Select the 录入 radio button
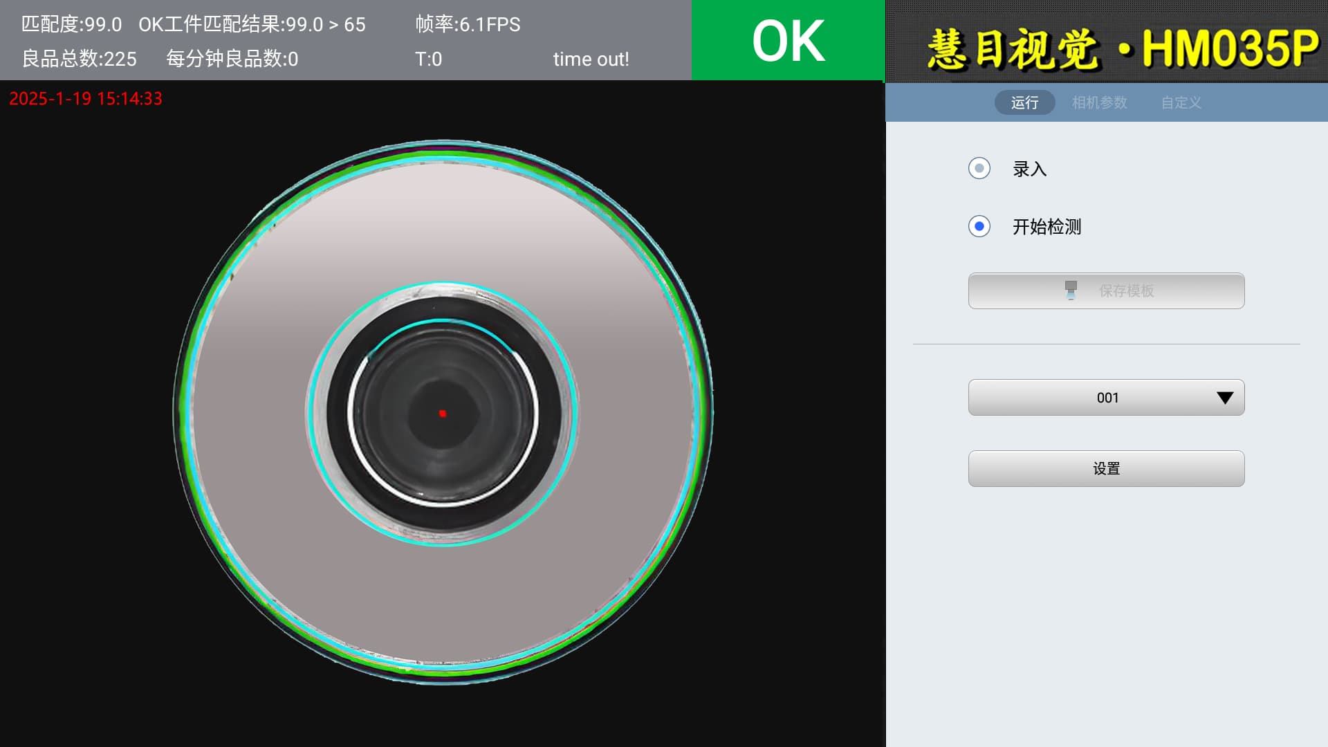Viewport: 1328px width, 747px height. [979, 169]
